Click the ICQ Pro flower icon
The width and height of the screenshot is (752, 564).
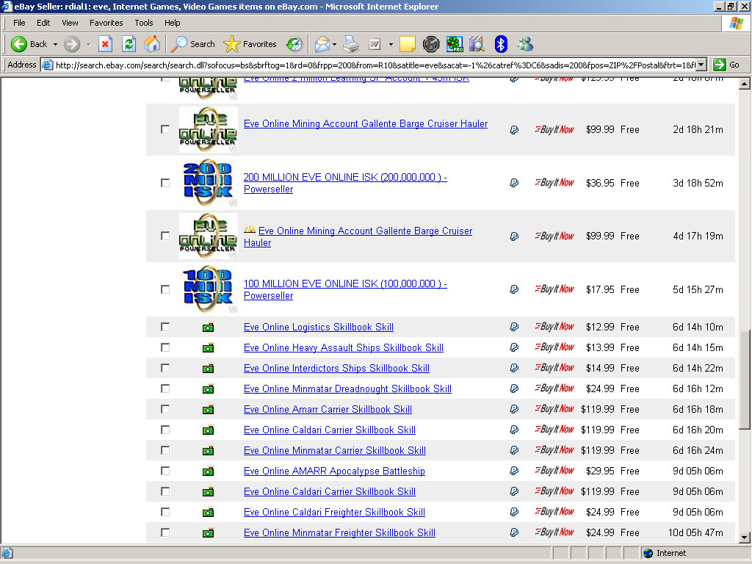pos(454,44)
